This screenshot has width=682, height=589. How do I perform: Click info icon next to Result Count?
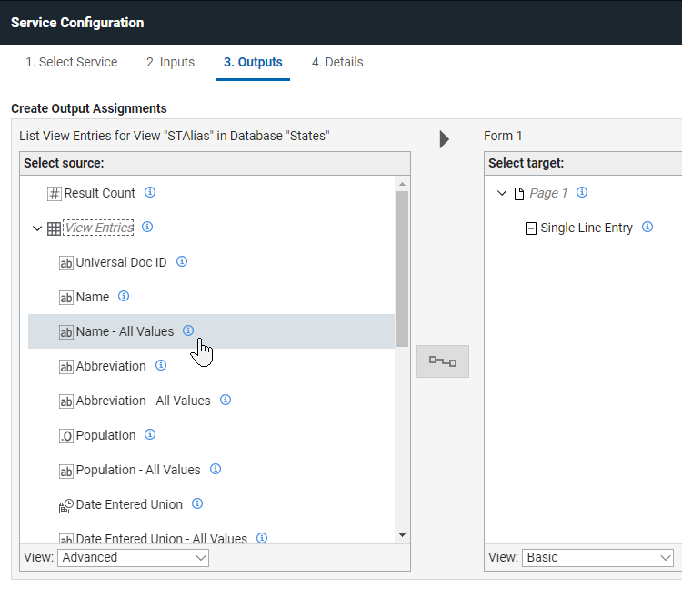(151, 192)
